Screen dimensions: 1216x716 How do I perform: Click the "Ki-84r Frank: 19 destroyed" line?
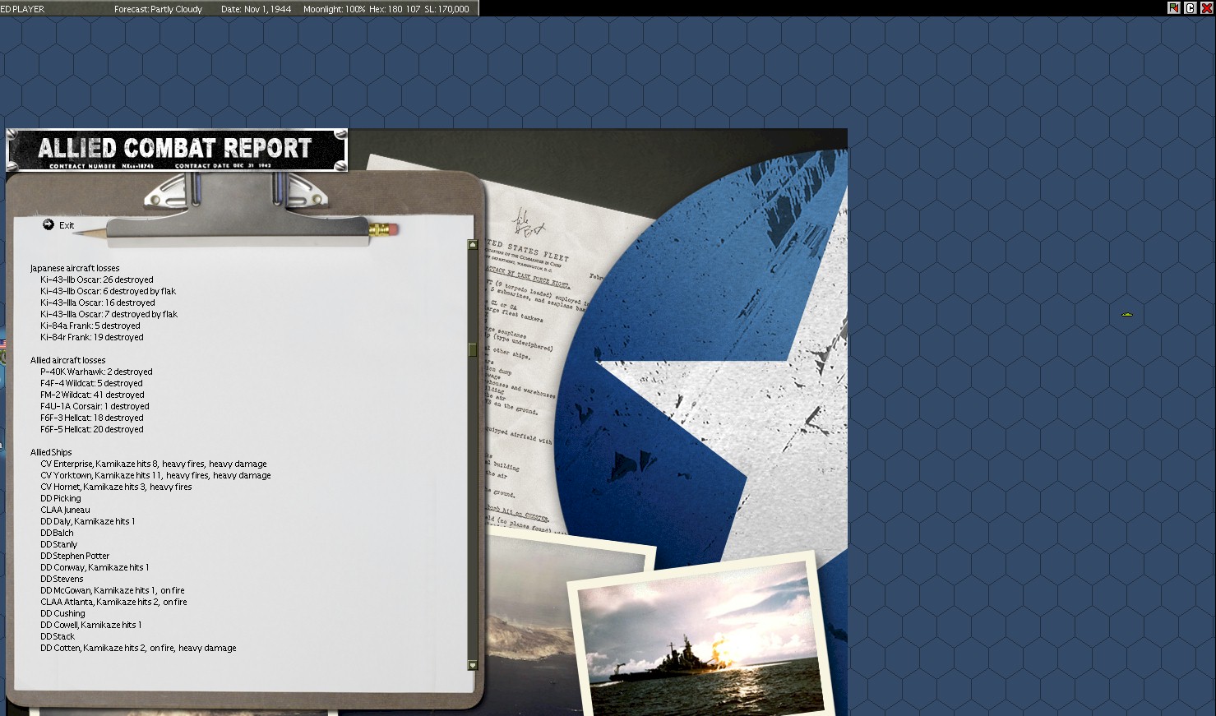(92, 337)
